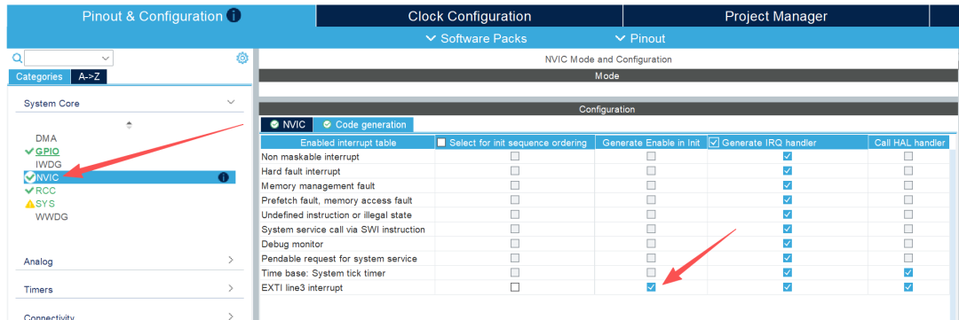Expand the Timers category
Viewport: 959px width, 320px height.
[x=231, y=288]
